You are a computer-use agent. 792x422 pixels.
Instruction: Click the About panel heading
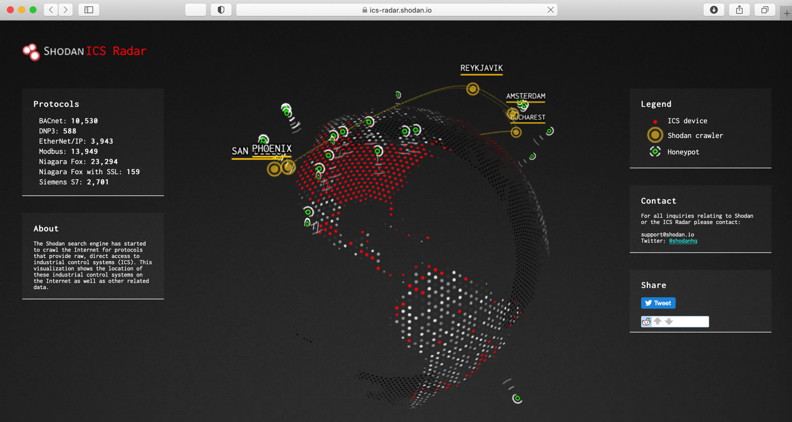click(x=46, y=229)
